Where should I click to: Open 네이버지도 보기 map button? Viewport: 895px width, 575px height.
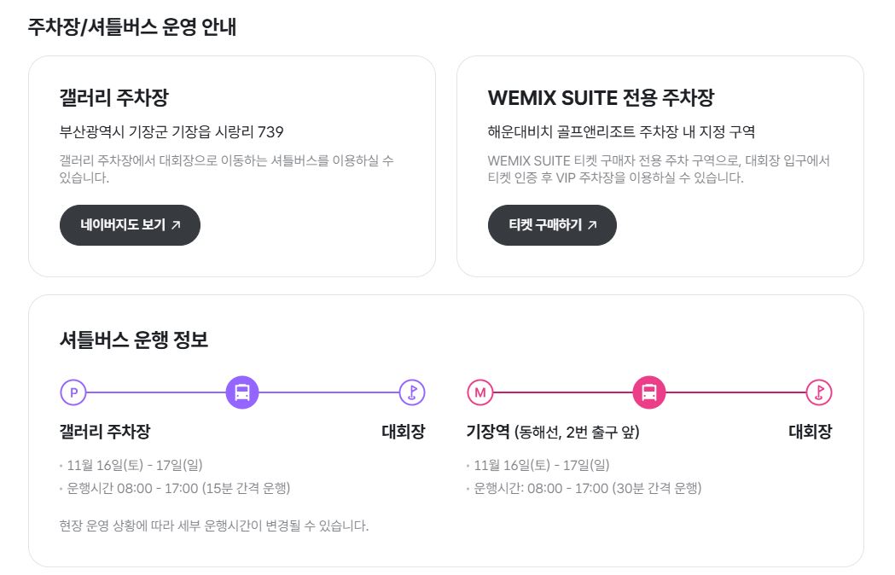(131, 225)
